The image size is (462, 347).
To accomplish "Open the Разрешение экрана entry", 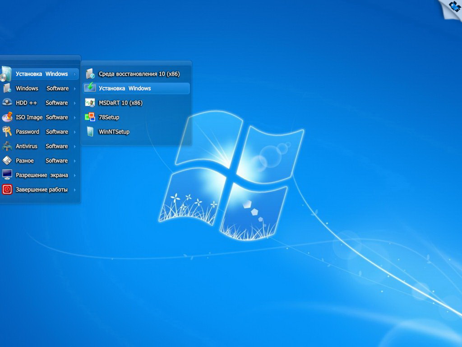I will [40, 175].
